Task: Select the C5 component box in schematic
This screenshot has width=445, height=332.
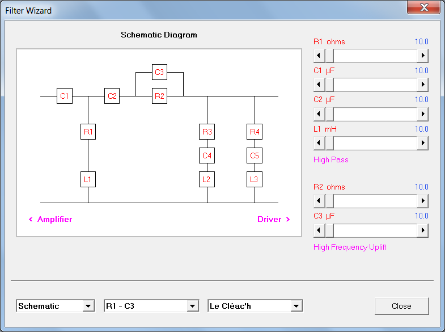Action: coord(255,156)
